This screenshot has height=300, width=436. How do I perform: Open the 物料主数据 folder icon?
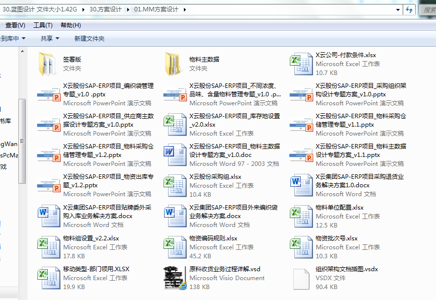174,64
